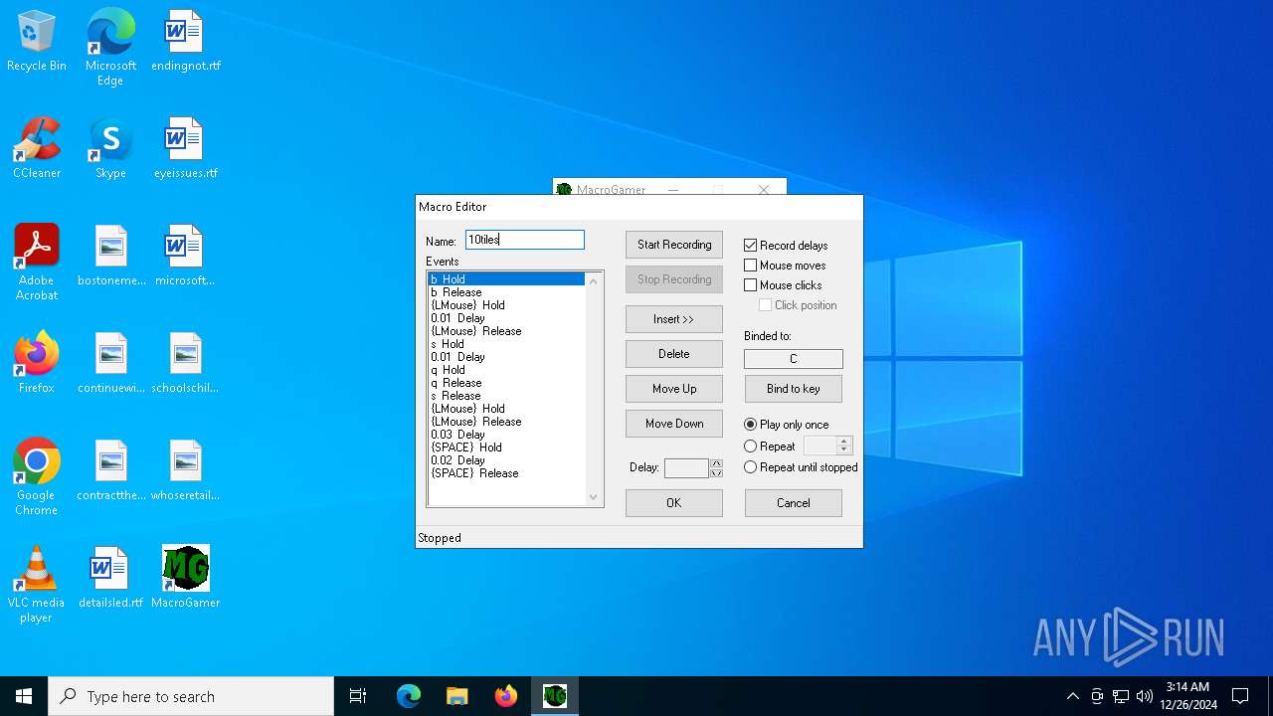Select the Play only once option
The image size is (1273, 716).
point(751,425)
